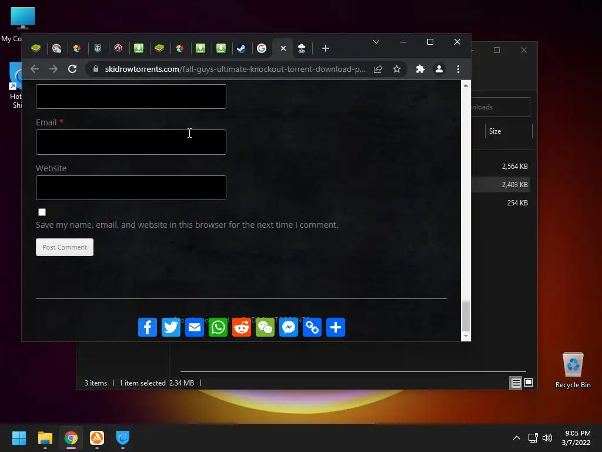Open volume tray icon

pos(547,438)
